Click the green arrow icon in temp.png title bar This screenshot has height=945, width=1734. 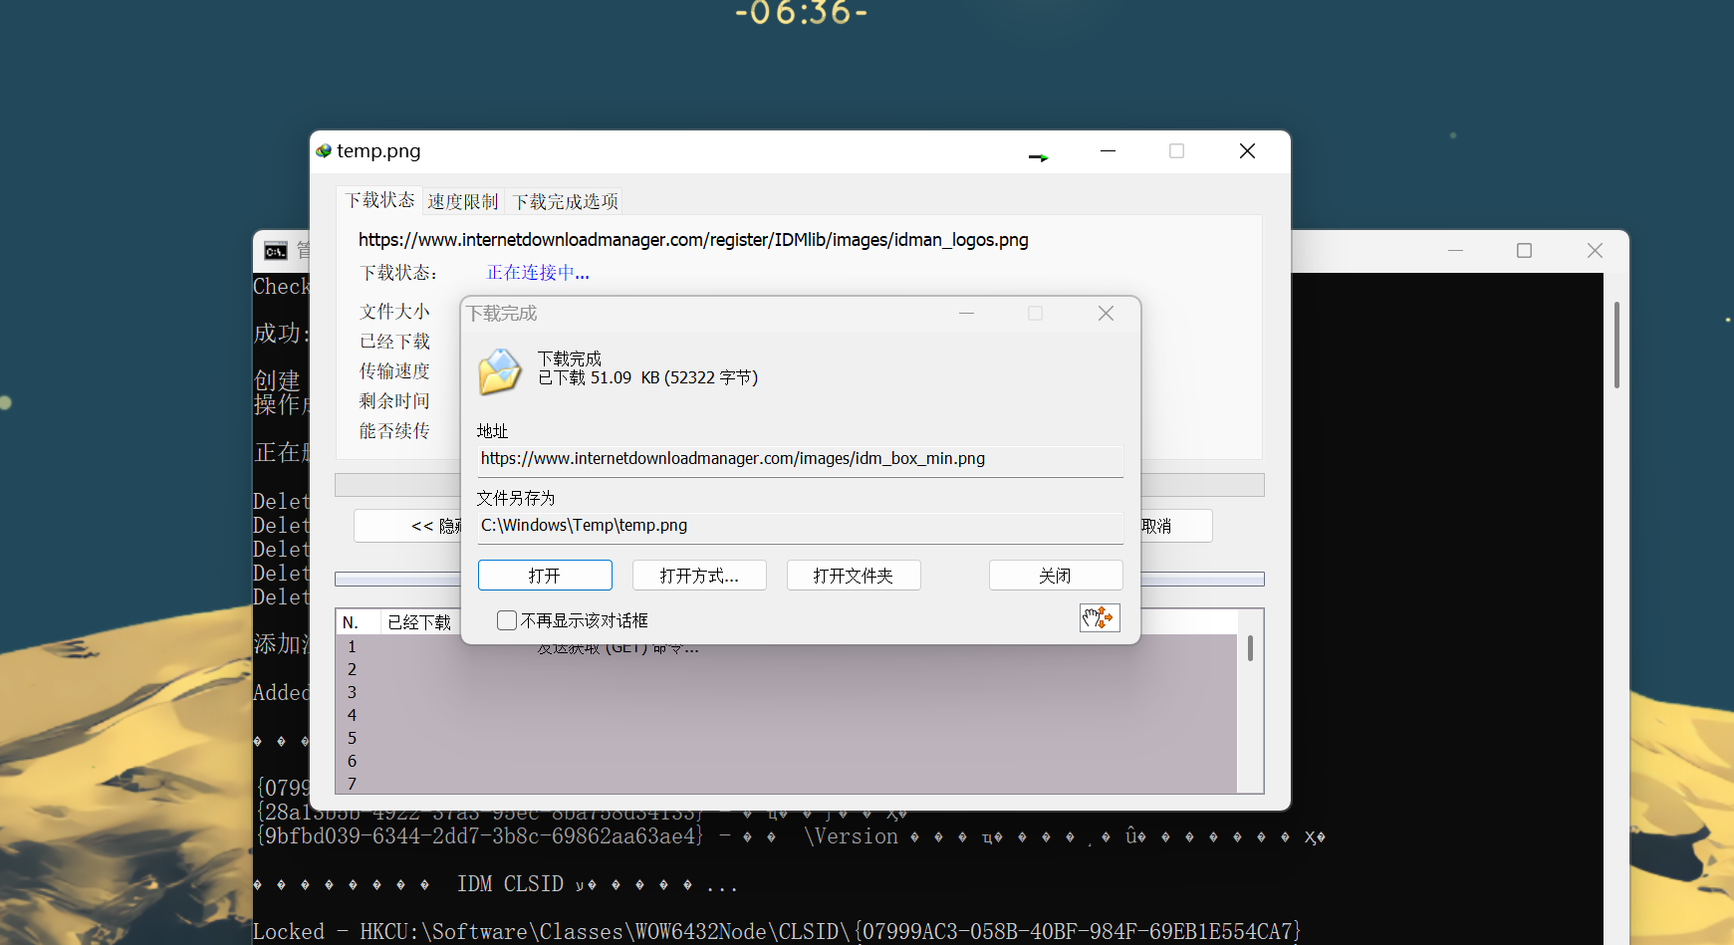point(1038,157)
